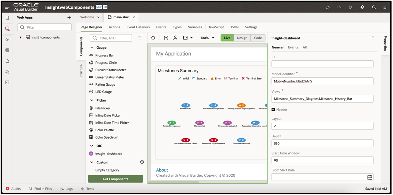Open Tests in the status bar
This screenshot has width=393, height=195.
[x=88, y=188]
